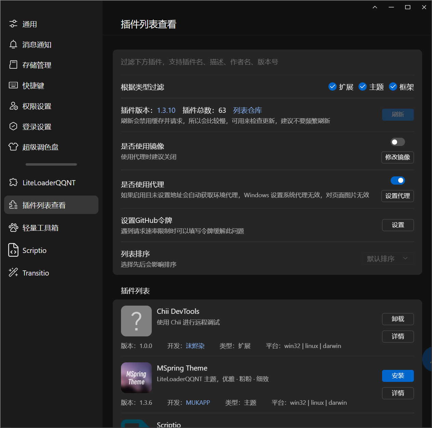432x428 pixels.
Task: Disable the 是否使用代理 proxy toggle
Action: pos(397,180)
